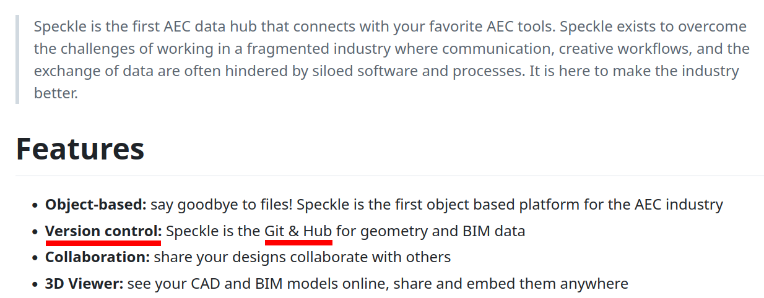Click the bullet before Object-based
The width and height of the screenshot is (764, 298).
pos(35,205)
